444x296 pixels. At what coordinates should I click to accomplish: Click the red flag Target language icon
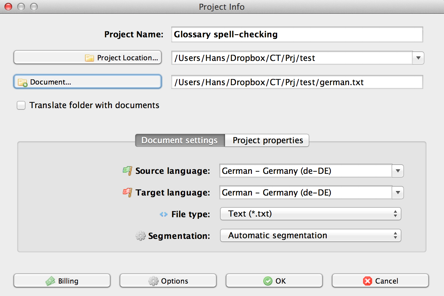pos(127,192)
